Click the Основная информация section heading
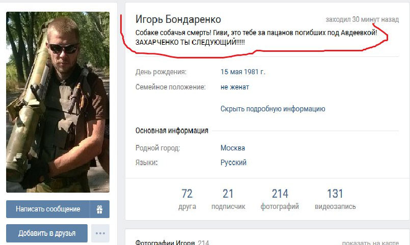410x245 pixels. point(172,131)
